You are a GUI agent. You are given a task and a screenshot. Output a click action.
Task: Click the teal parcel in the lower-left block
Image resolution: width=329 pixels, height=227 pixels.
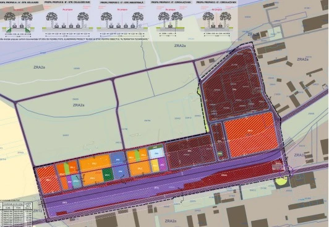pos(75,181)
